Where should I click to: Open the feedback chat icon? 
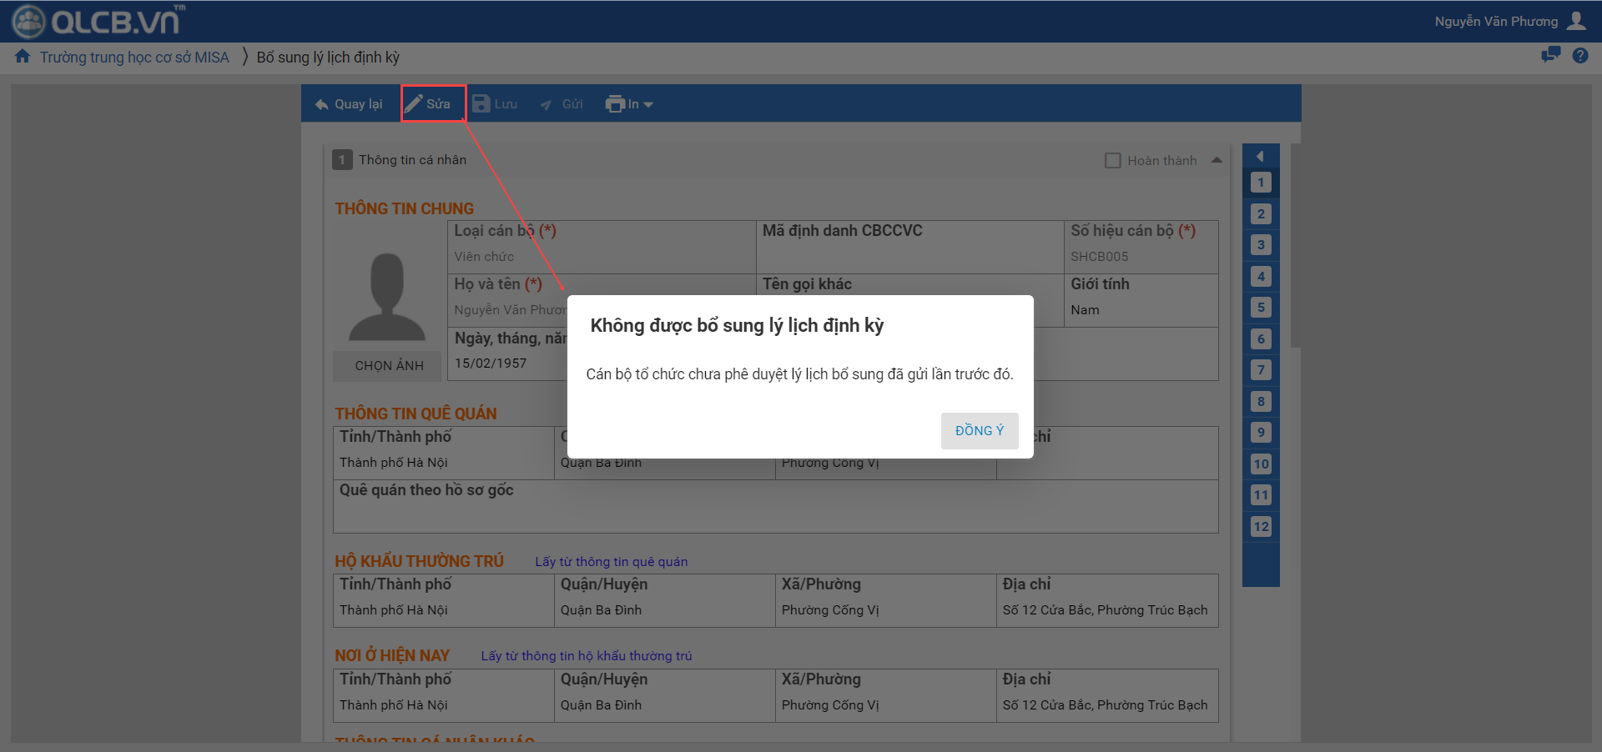[1550, 56]
